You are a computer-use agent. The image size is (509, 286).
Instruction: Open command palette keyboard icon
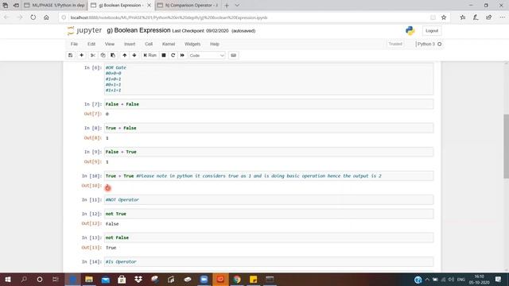tap(233, 56)
